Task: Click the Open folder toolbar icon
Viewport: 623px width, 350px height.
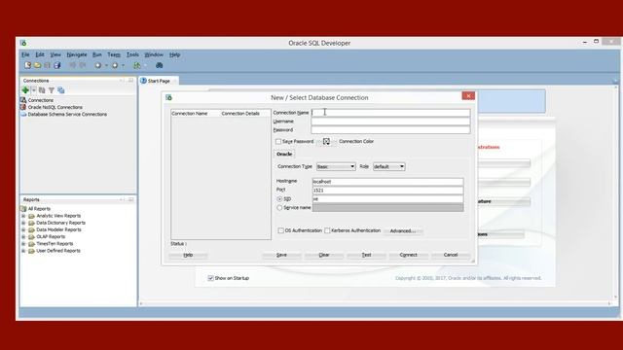Action: pyautogui.click(x=37, y=65)
